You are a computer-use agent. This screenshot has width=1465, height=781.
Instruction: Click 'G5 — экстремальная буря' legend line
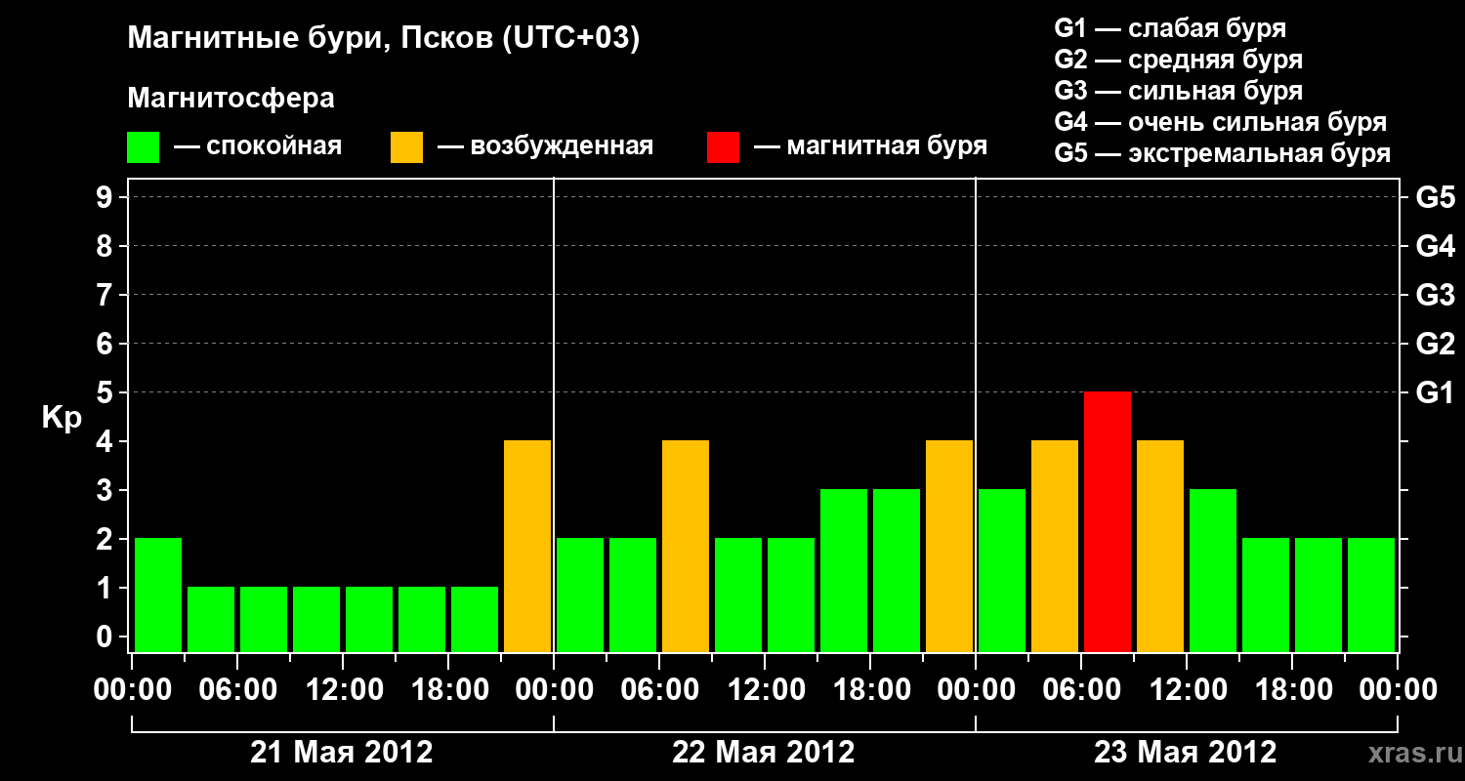[1223, 153]
